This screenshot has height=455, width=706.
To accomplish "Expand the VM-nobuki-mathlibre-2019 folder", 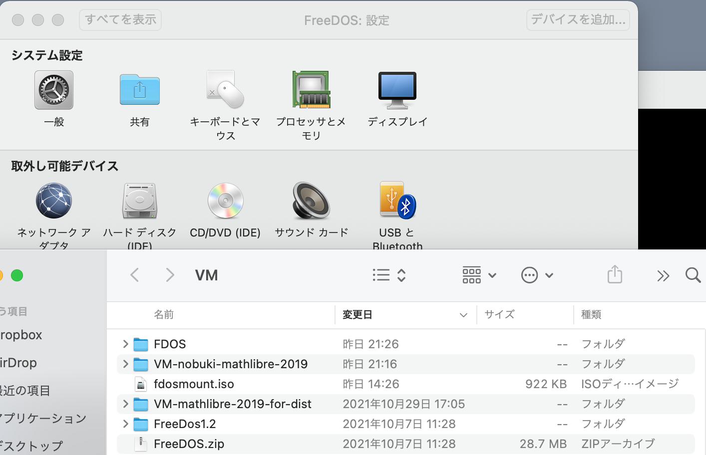I will [125, 364].
